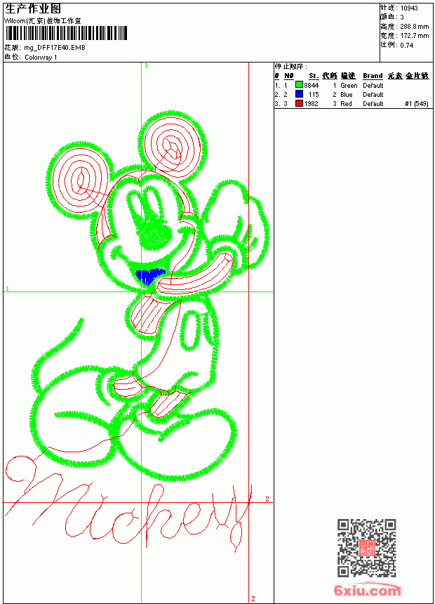Select the stitch count '1982'

point(312,104)
